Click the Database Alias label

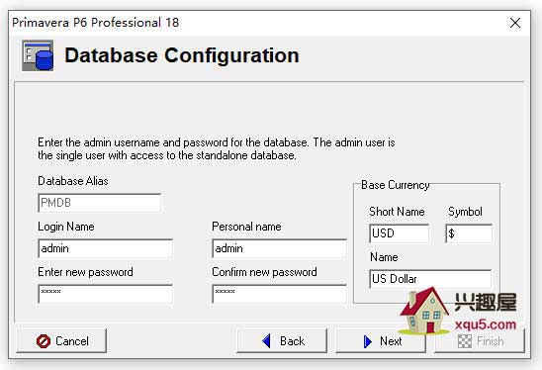click(73, 181)
